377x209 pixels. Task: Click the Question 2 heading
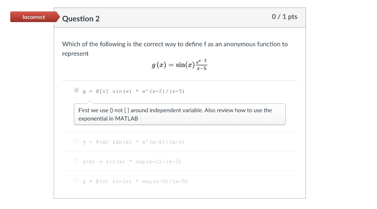[81, 19]
